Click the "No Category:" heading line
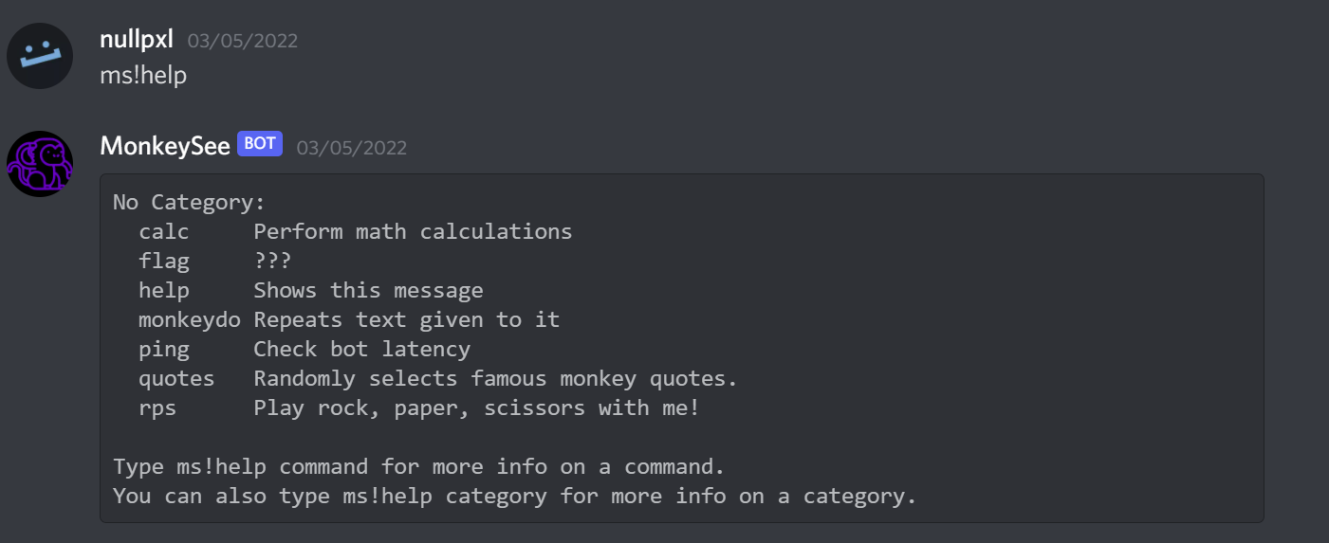 tap(189, 202)
